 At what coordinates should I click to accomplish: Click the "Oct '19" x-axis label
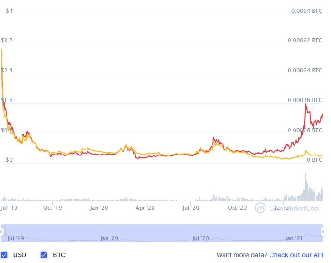tap(52, 208)
